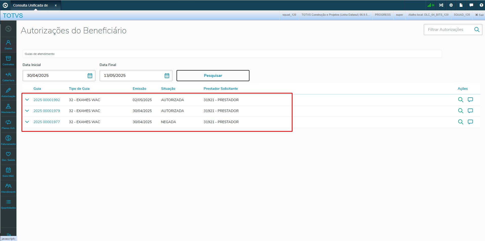
Task: Open the Movimentos sidebar section
Action: (8, 108)
